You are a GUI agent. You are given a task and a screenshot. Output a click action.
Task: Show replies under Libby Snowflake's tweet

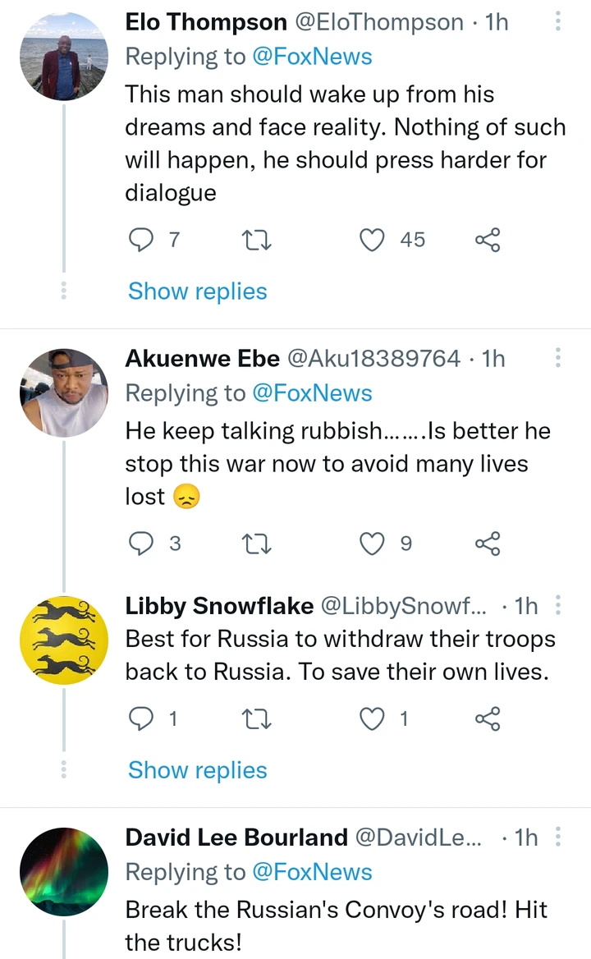tap(197, 770)
